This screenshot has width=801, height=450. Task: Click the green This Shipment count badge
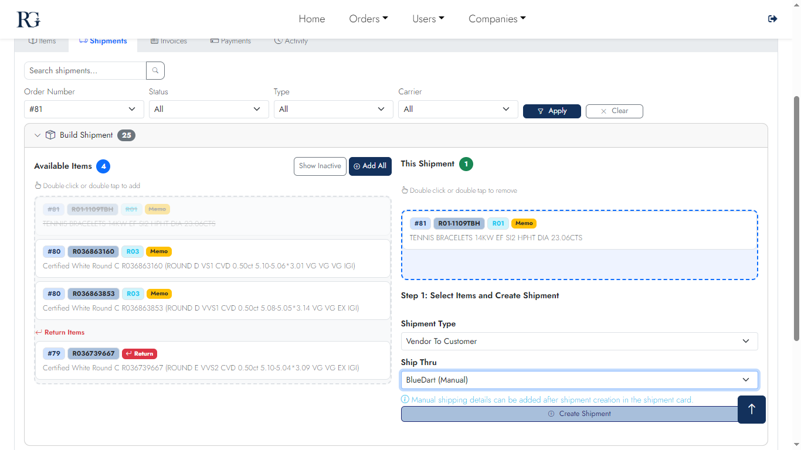[466, 164]
